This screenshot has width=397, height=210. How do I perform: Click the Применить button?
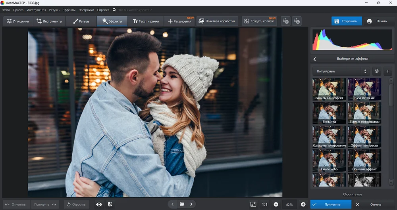pyautogui.click(x=331, y=204)
